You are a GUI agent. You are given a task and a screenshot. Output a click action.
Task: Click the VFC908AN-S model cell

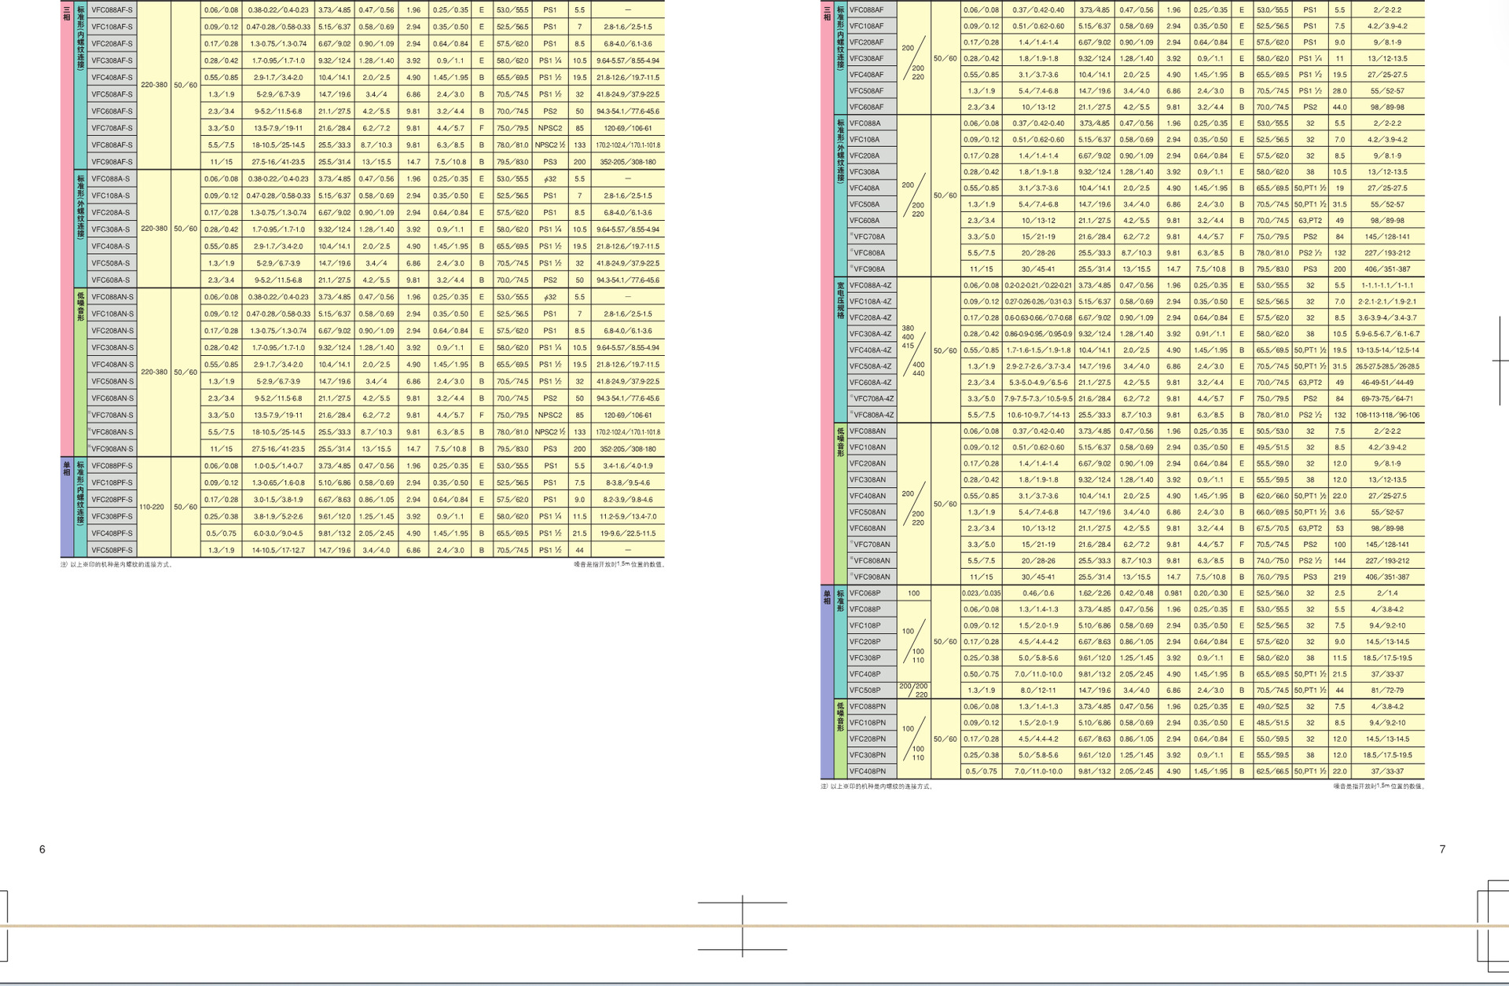tap(112, 449)
